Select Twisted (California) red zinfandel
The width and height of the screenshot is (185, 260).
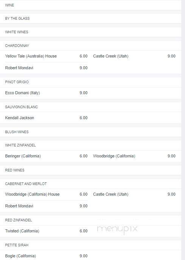tap(22, 231)
